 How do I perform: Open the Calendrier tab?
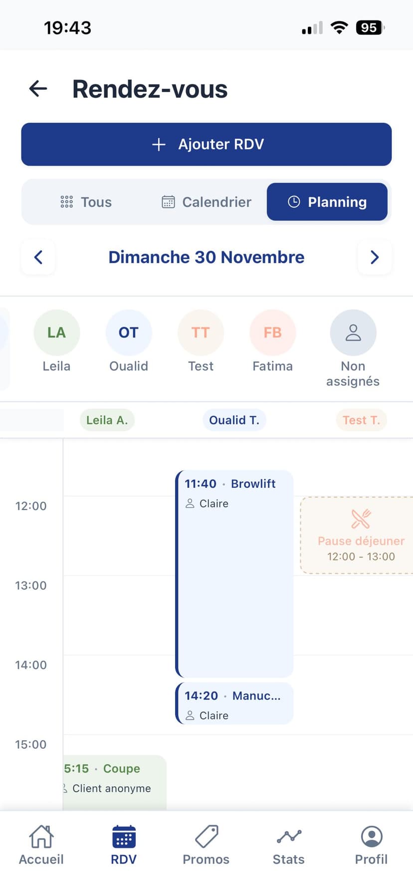[x=206, y=202]
